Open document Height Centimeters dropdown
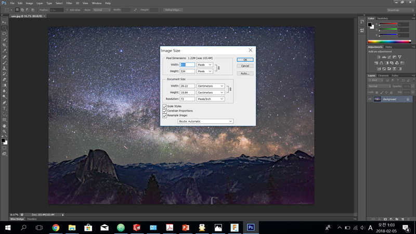Image resolution: width=416 pixels, height=234 pixels. pos(211,93)
